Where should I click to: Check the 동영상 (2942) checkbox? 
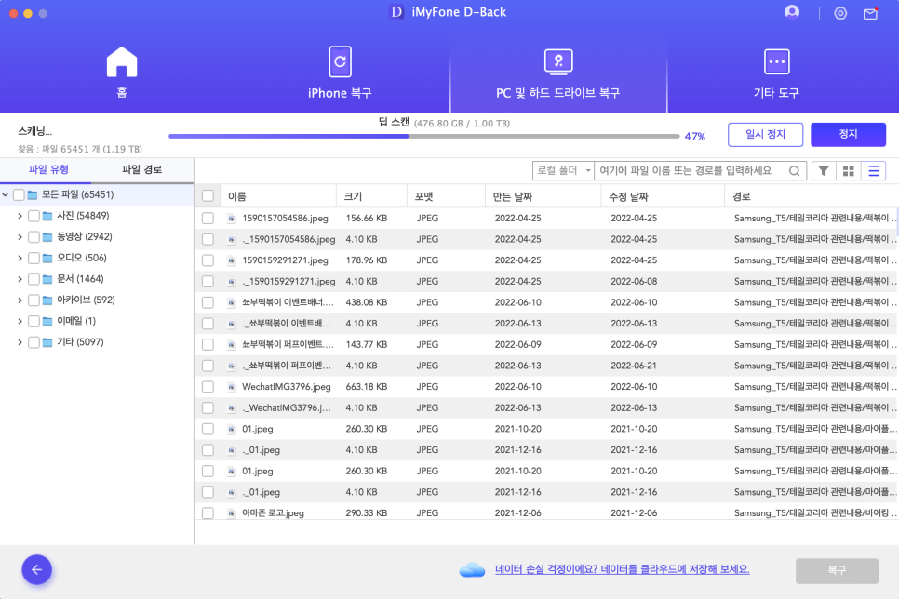click(34, 237)
